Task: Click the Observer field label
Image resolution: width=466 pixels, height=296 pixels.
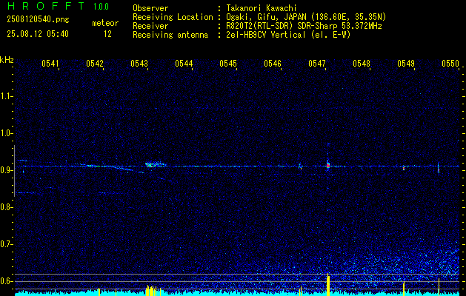Action: point(150,8)
